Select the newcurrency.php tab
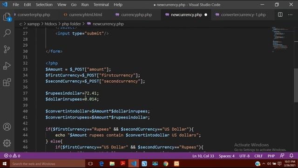The width and height of the screenshot is (298, 168). 186,14
